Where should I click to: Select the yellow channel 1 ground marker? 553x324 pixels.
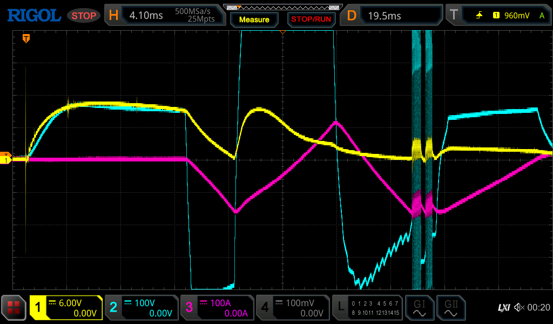tap(6, 160)
